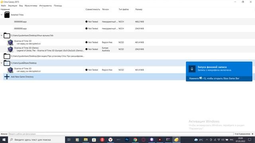Click the Xbox Game Bar hint strip
The width and height of the screenshot is (255, 143).
[x=219, y=79]
